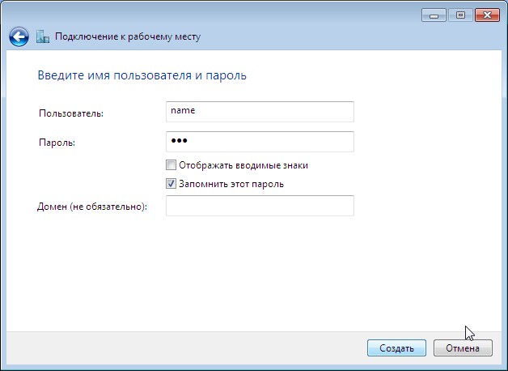Viewport: 508px width, 371px height.
Task: Click the Домен (не обязательно) label
Action: tap(92, 207)
